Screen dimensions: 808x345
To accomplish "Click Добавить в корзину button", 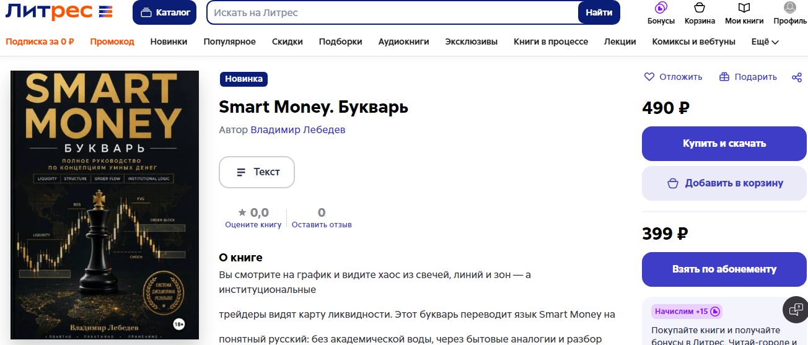I will click(x=724, y=183).
